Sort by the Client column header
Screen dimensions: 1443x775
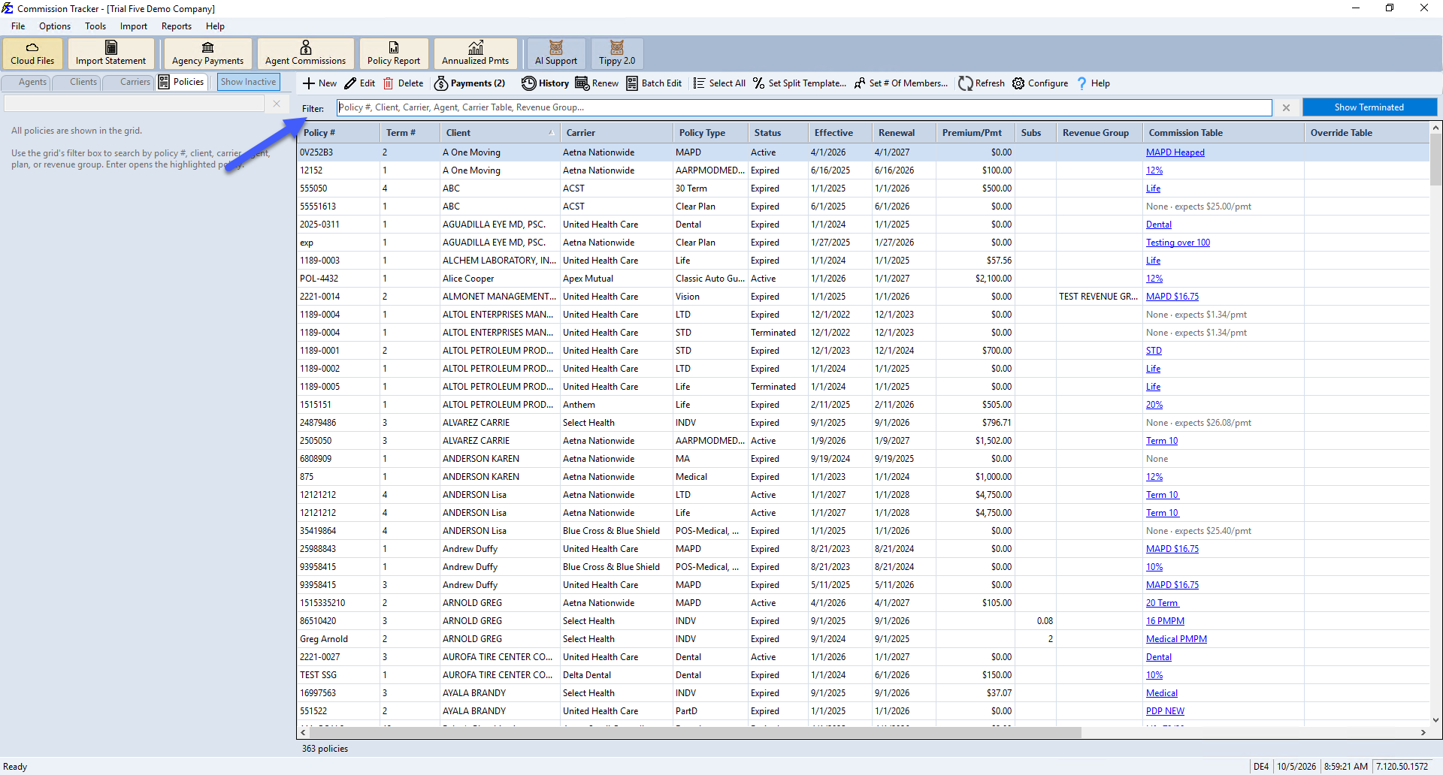click(500, 133)
